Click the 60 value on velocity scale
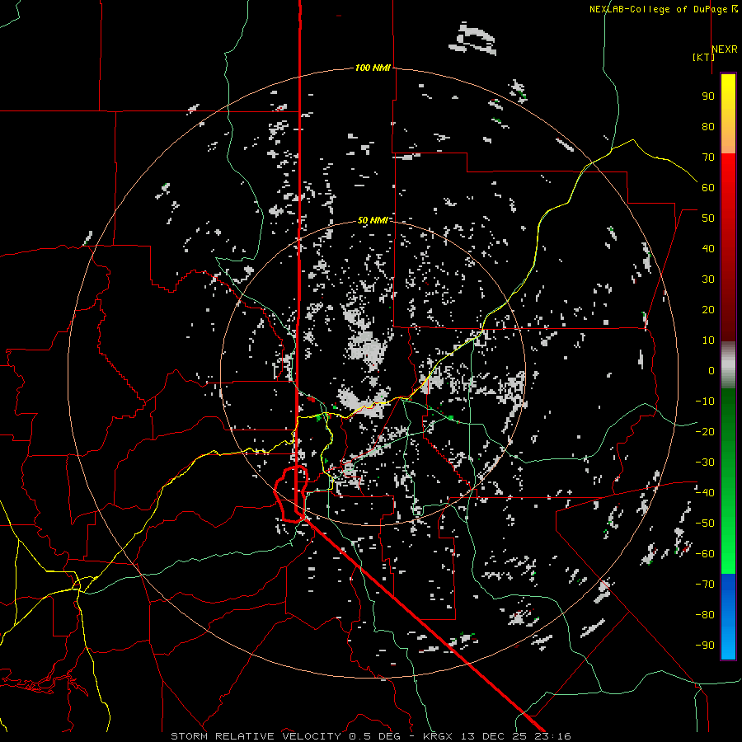The image size is (742, 742). click(708, 187)
